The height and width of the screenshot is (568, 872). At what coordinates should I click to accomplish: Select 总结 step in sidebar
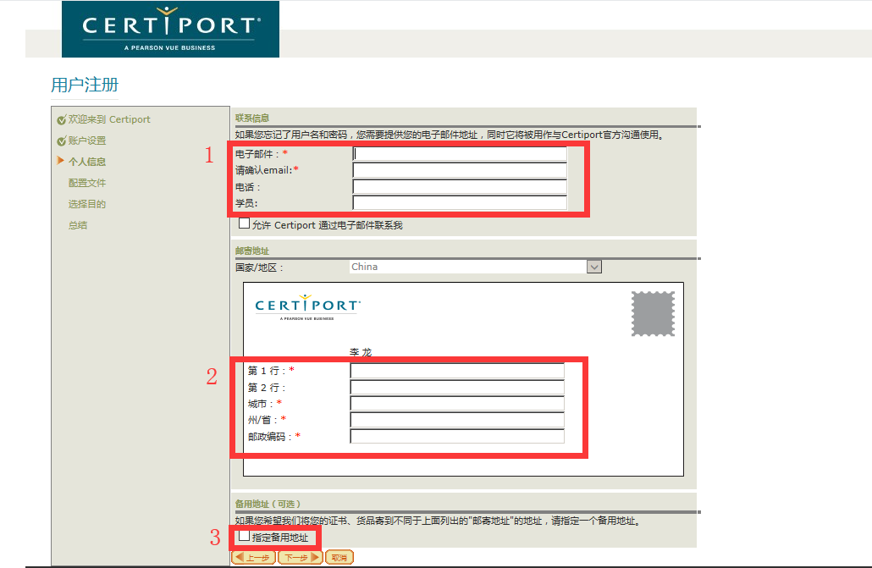point(78,225)
